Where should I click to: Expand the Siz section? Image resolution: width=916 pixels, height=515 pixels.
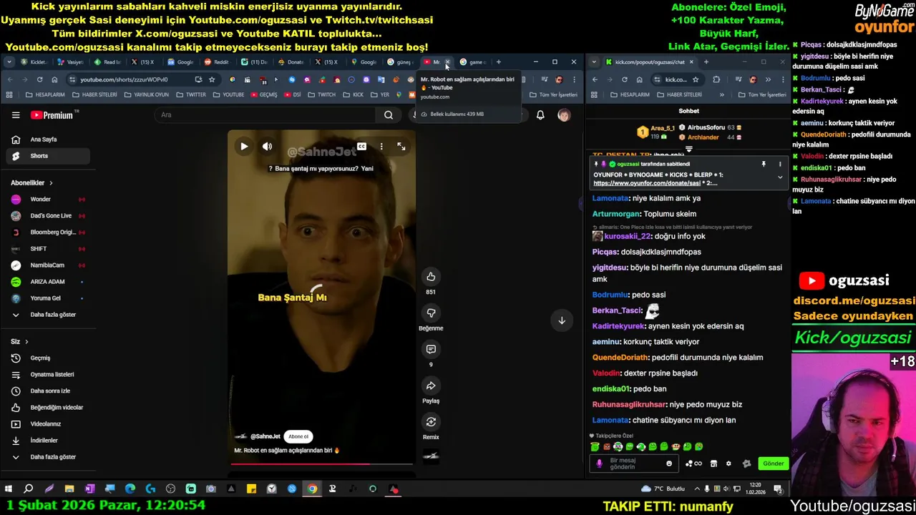[19, 342]
